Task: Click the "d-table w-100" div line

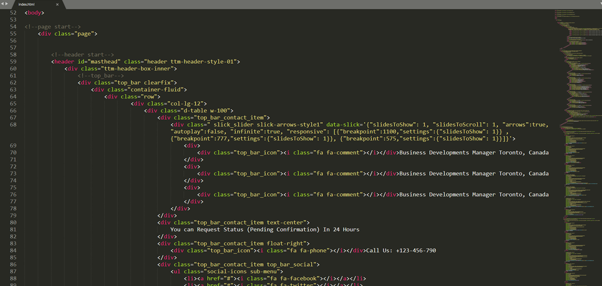Action: 189,111
